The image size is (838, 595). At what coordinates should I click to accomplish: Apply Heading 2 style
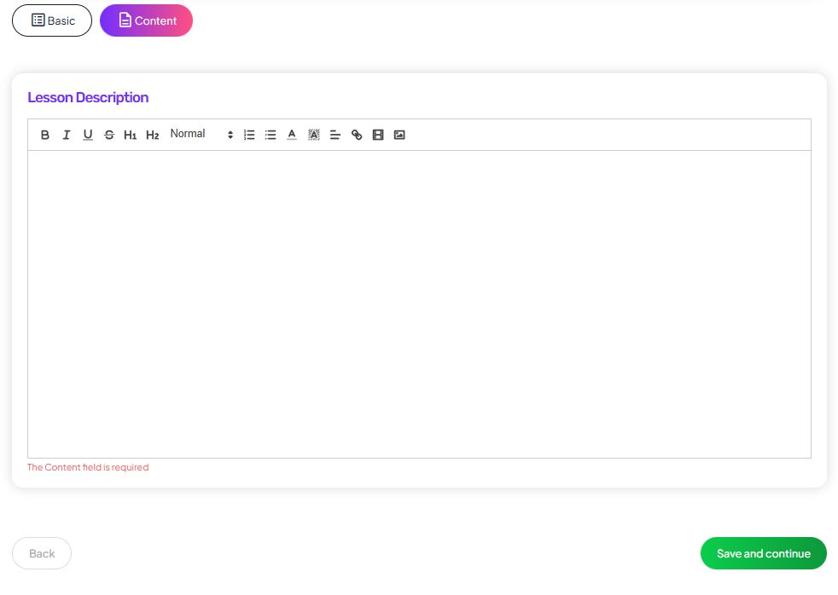152,135
